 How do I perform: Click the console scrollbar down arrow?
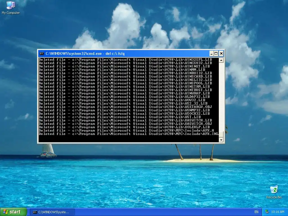[x=221, y=140]
